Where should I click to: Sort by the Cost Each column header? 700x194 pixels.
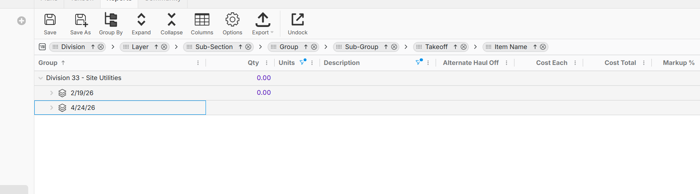552,63
